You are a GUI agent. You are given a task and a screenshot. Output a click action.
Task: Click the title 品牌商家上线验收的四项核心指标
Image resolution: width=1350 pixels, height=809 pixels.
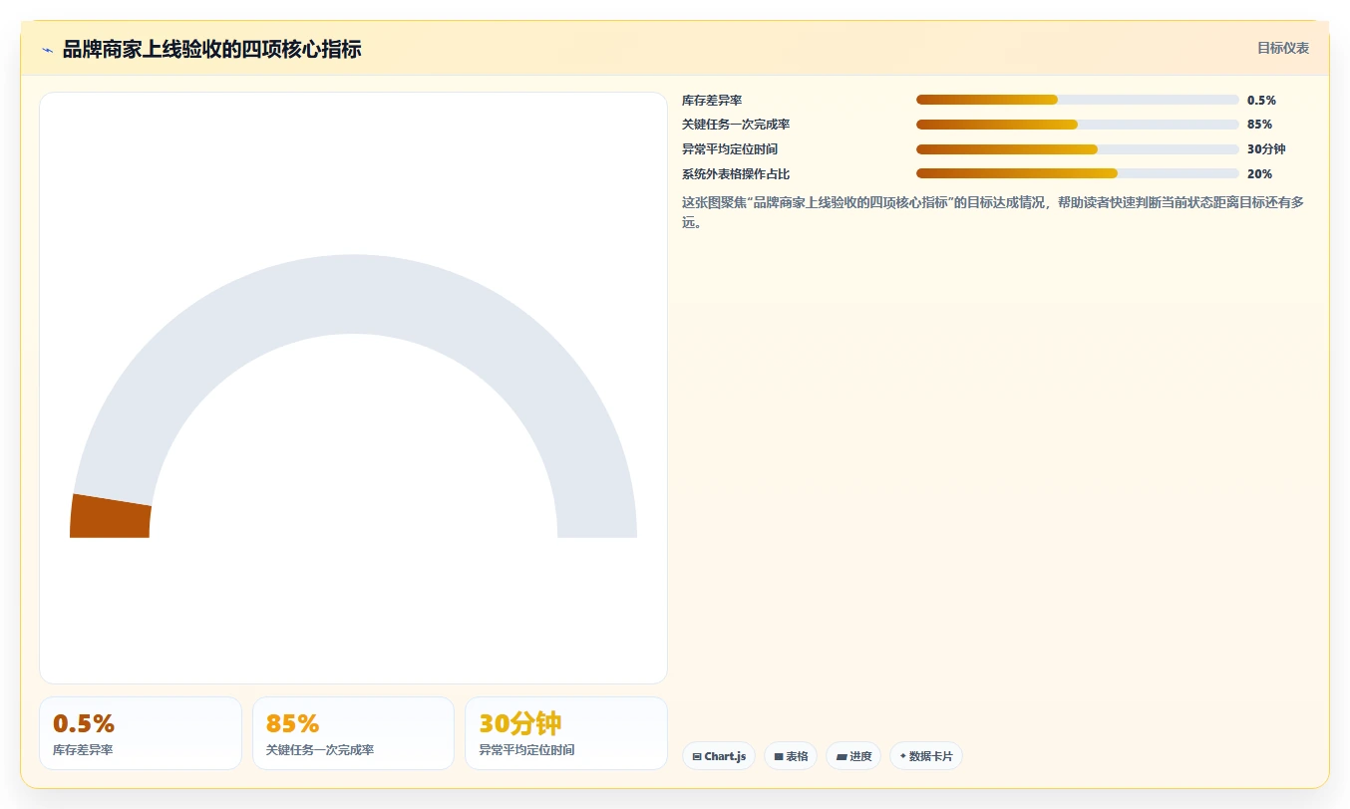(x=211, y=49)
